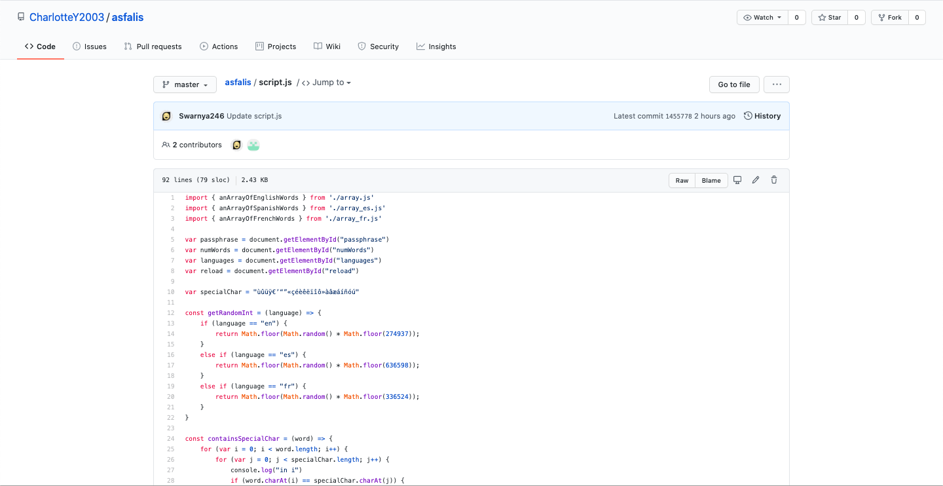
Task: Click the second contributor's green avatar
Action: click(x=253, y=145)
